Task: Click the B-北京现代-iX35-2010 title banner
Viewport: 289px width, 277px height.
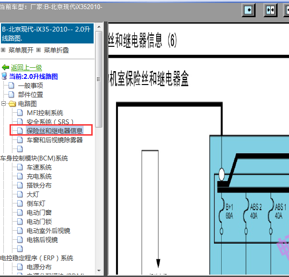Action: (x=47, y=33)
